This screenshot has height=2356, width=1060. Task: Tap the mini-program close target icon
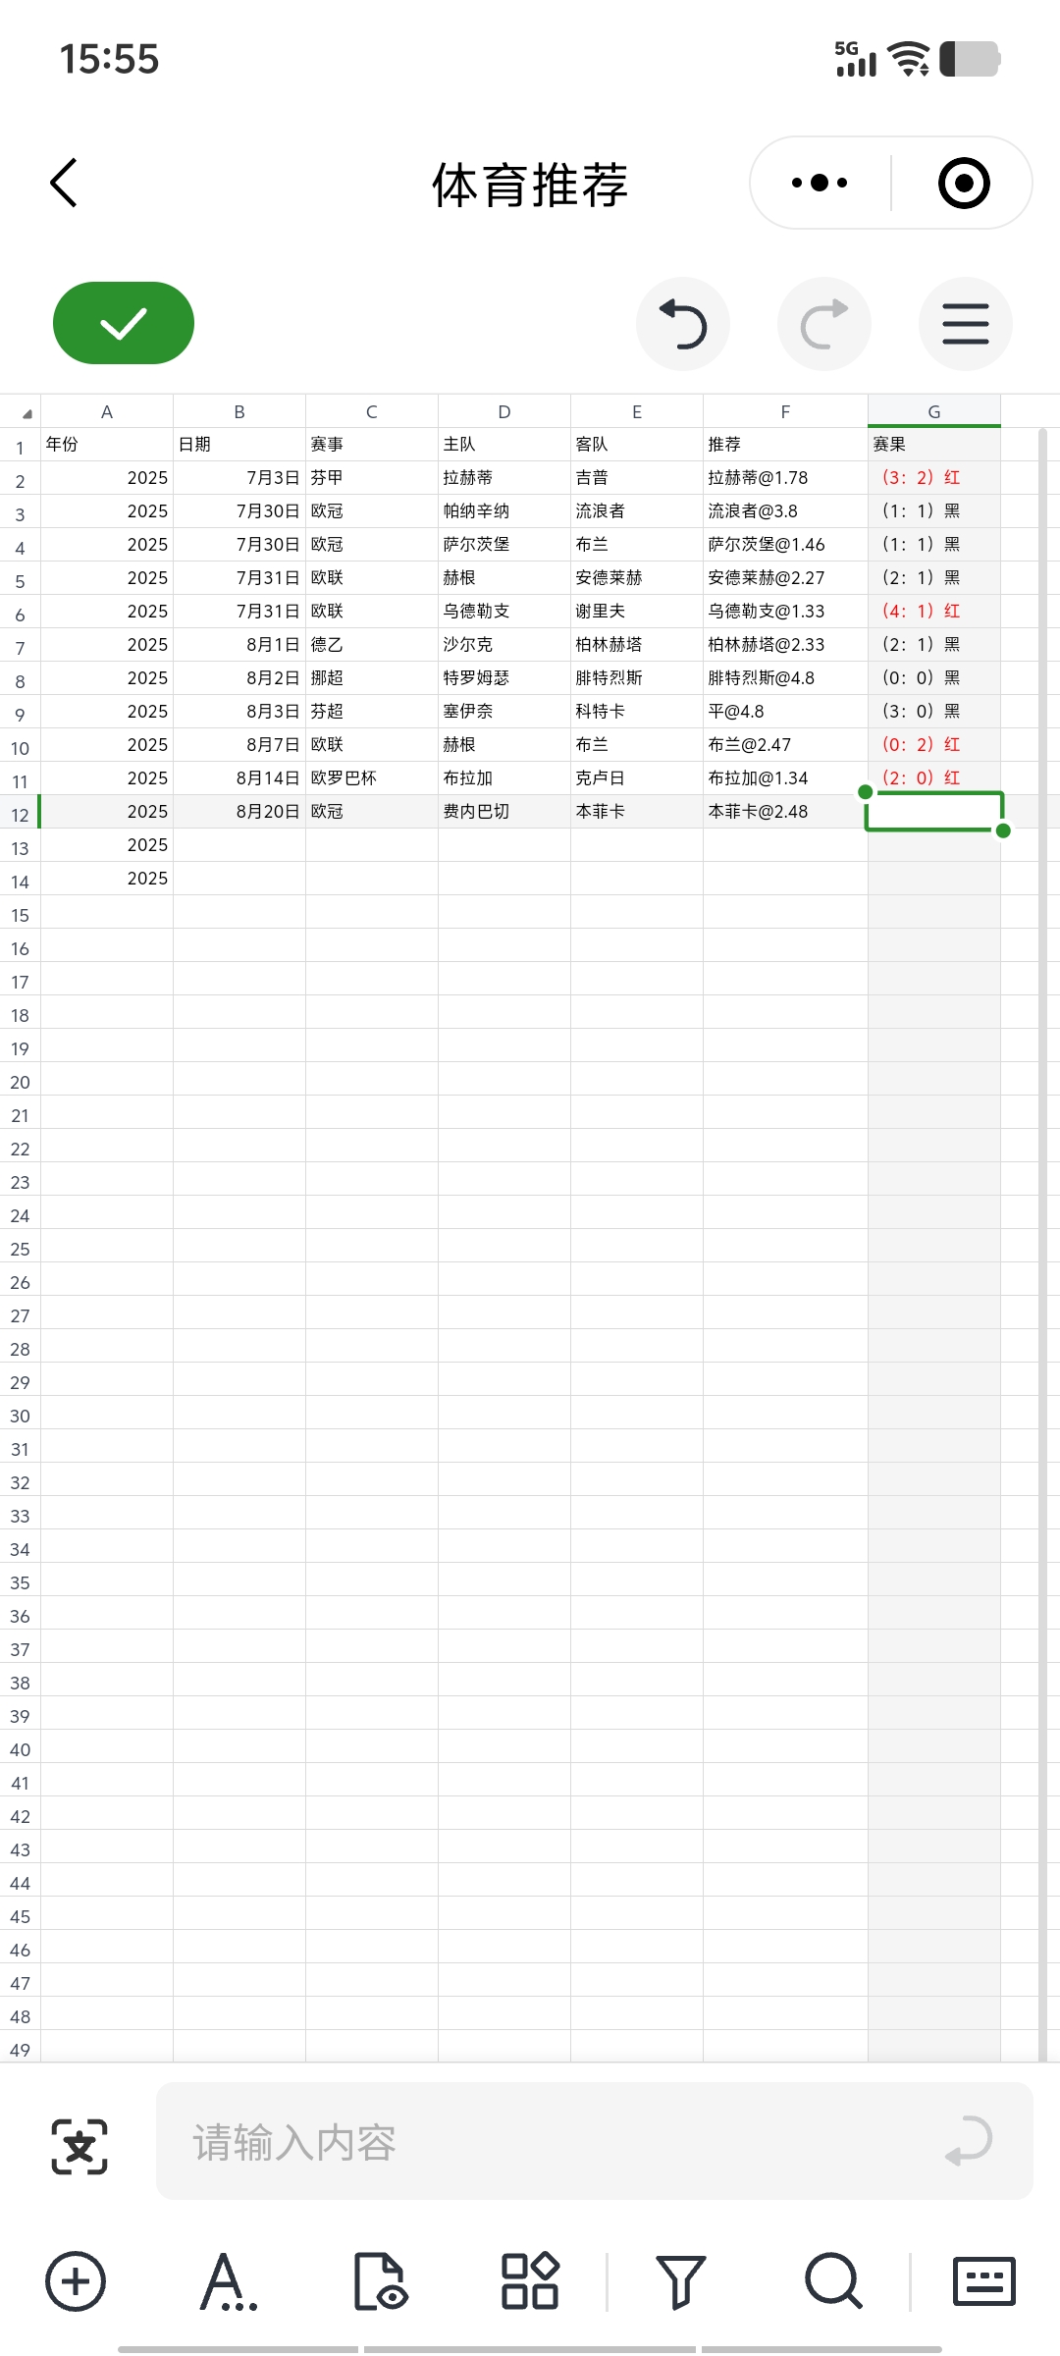tap(963, 183)
